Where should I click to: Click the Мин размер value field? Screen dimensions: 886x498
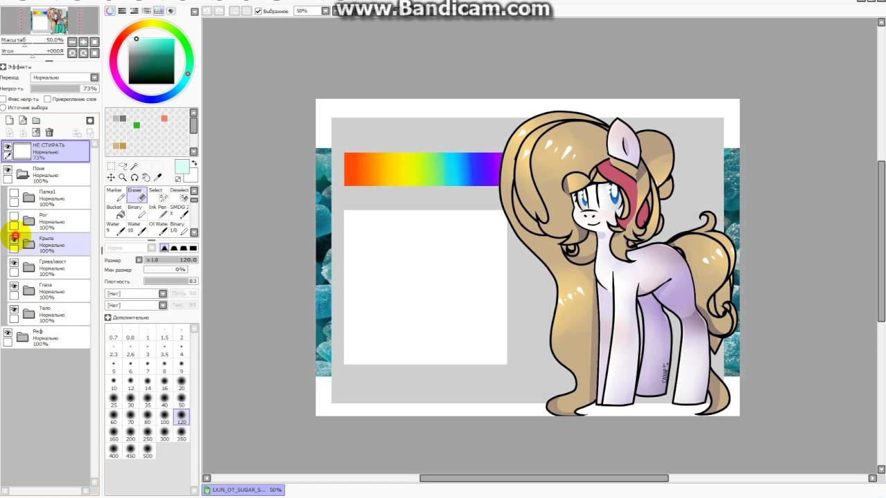click(165, 269)
